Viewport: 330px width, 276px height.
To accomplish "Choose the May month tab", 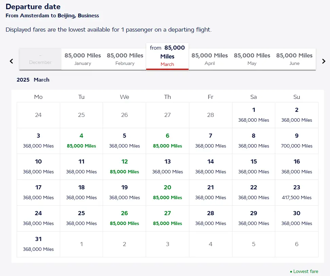I will (x=252, y=59).
